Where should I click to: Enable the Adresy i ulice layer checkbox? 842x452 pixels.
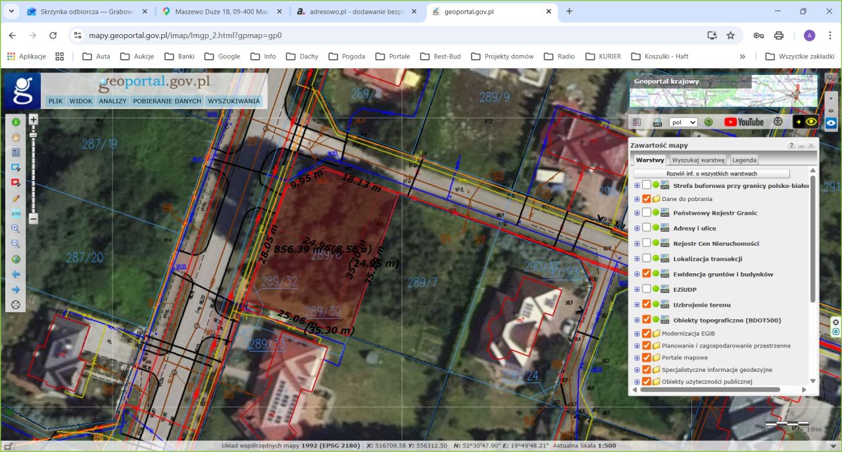pyautogui.click(x=647, y=228)
